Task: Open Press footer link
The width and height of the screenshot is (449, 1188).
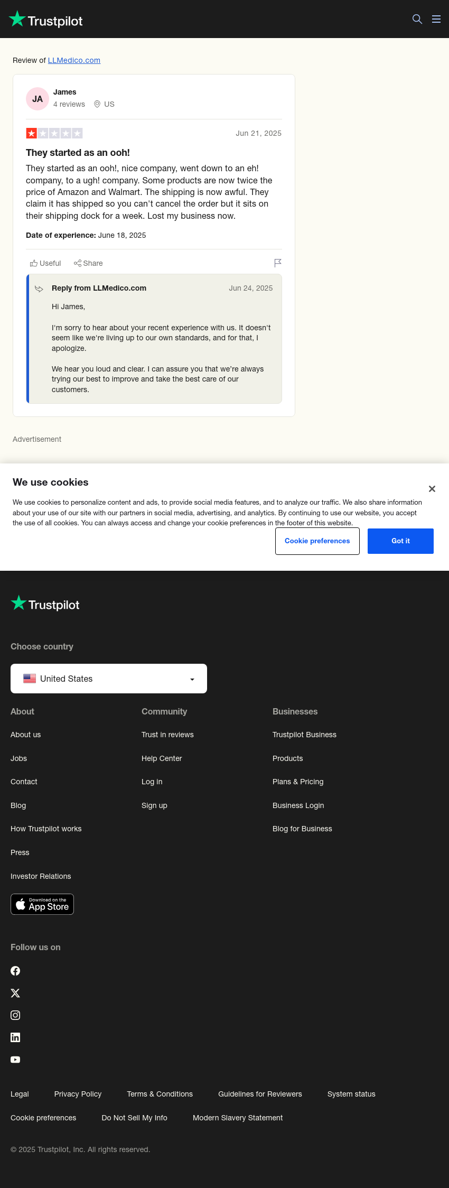Action: (x=20, y=852)
